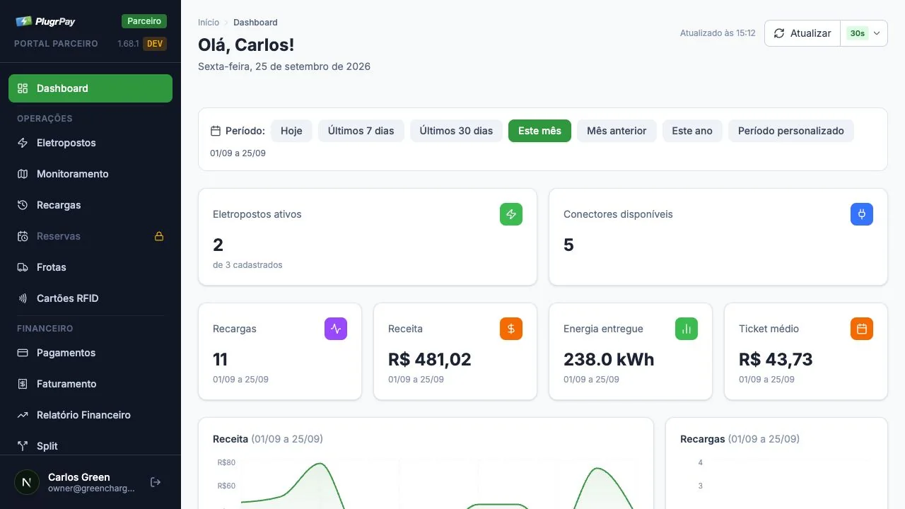Screen dimensions: 905x509
Task: Open the locked Reservas item
Action: click(90, 236)
